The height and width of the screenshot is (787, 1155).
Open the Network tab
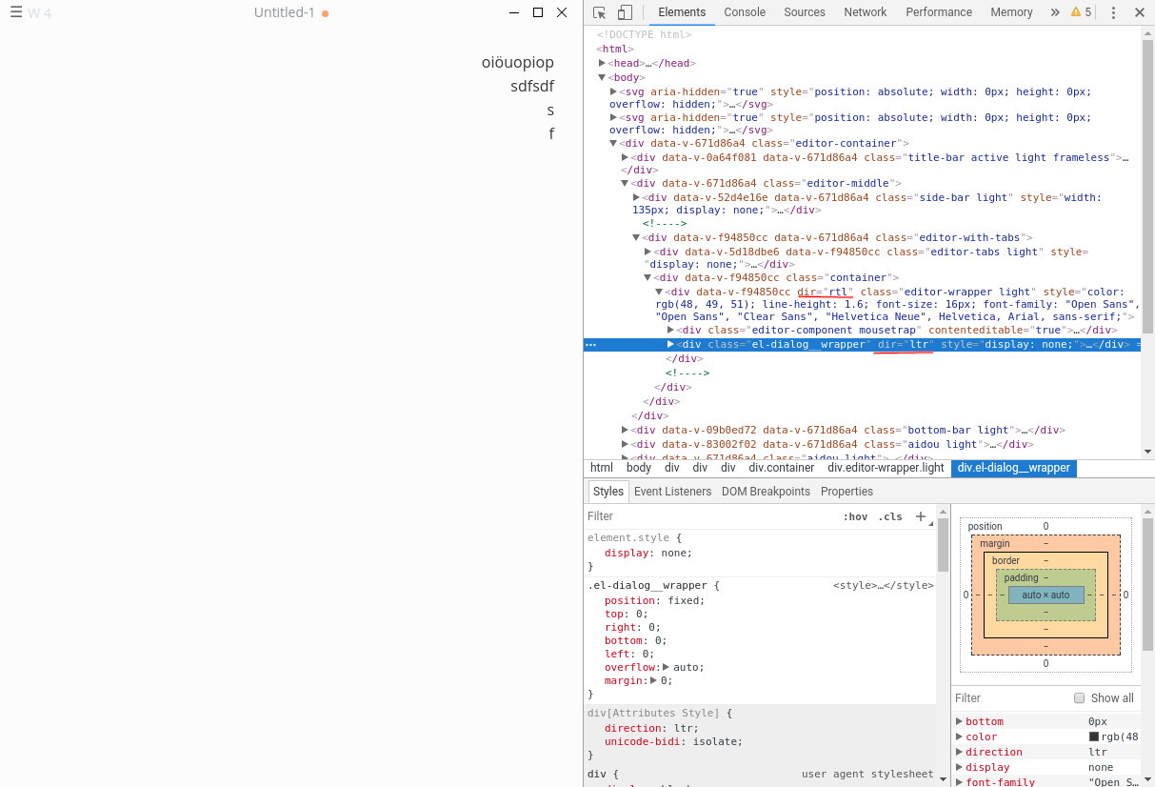pyautogui.click(x=866, y=12)
